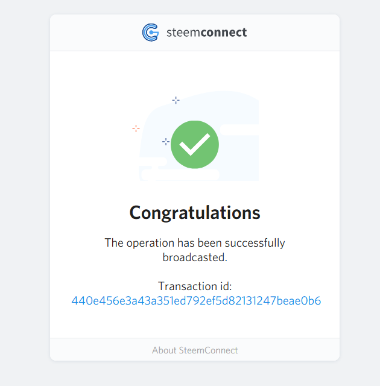Click the word 'SteemConnect' in footer

tap(208, 350)
